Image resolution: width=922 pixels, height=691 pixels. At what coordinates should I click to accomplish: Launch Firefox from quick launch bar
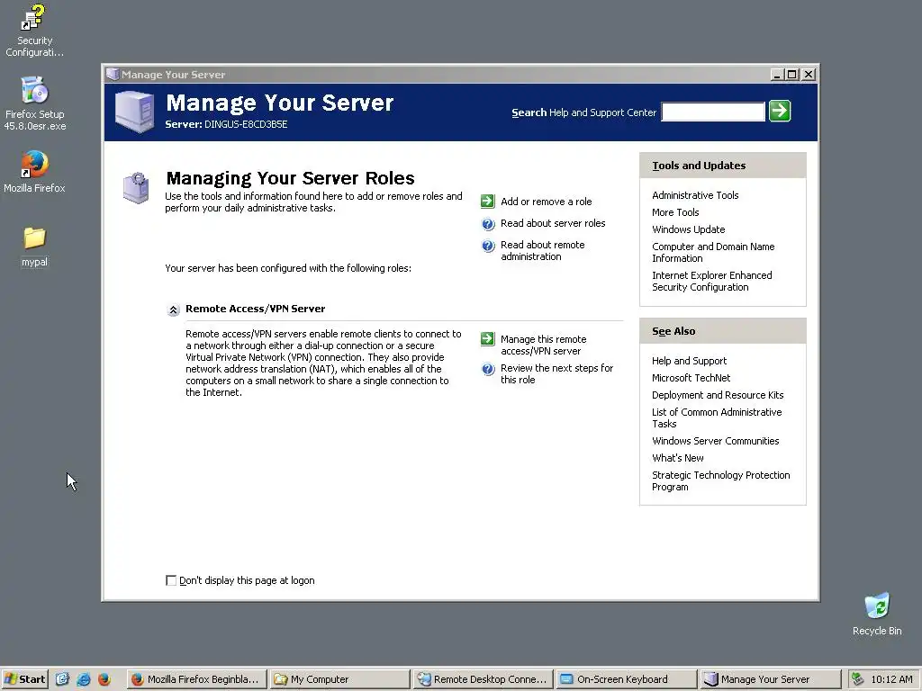pos(104,679)
